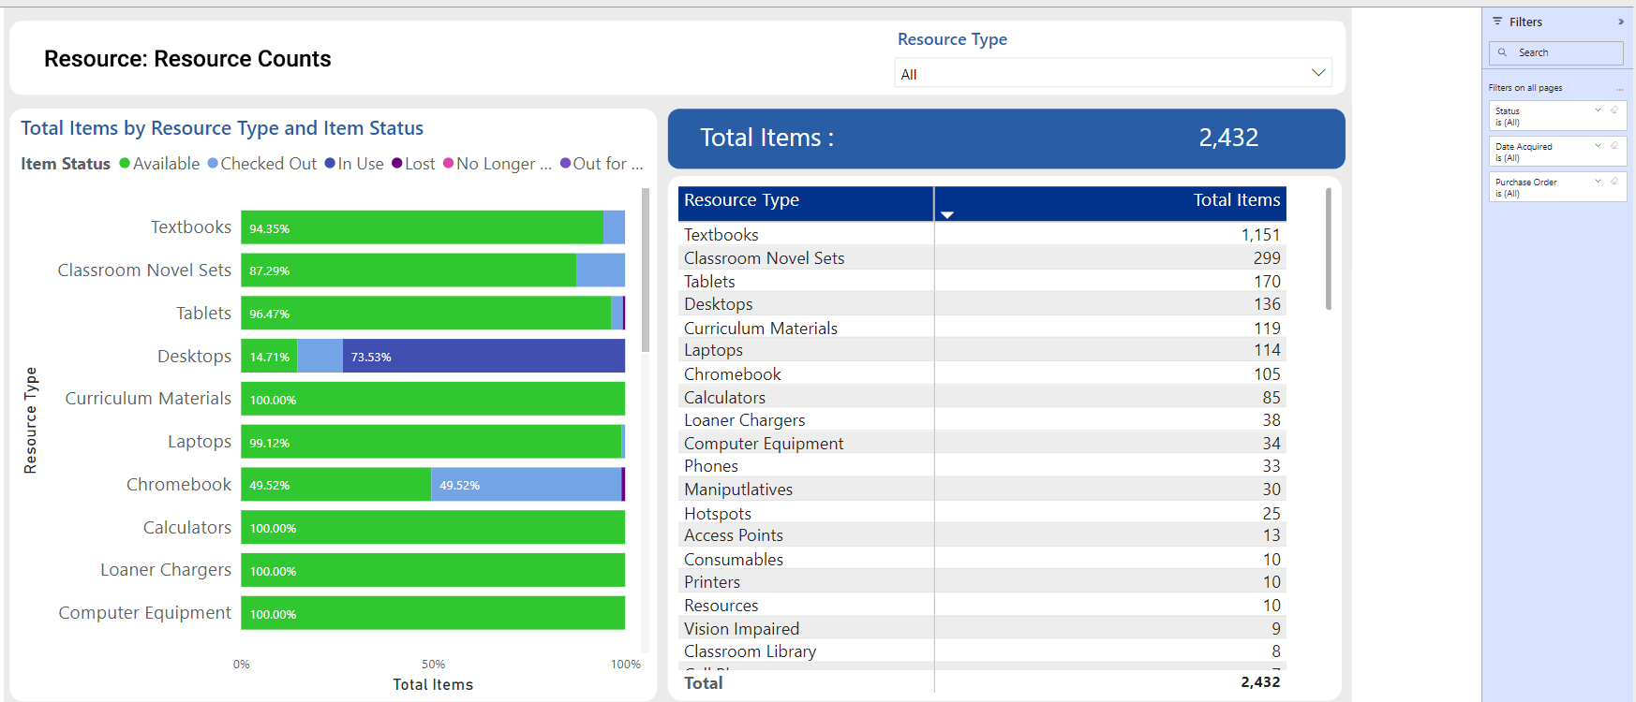Click the Resource Counts page title
This screenshot has height=702, width=1636.
[187, 59]
